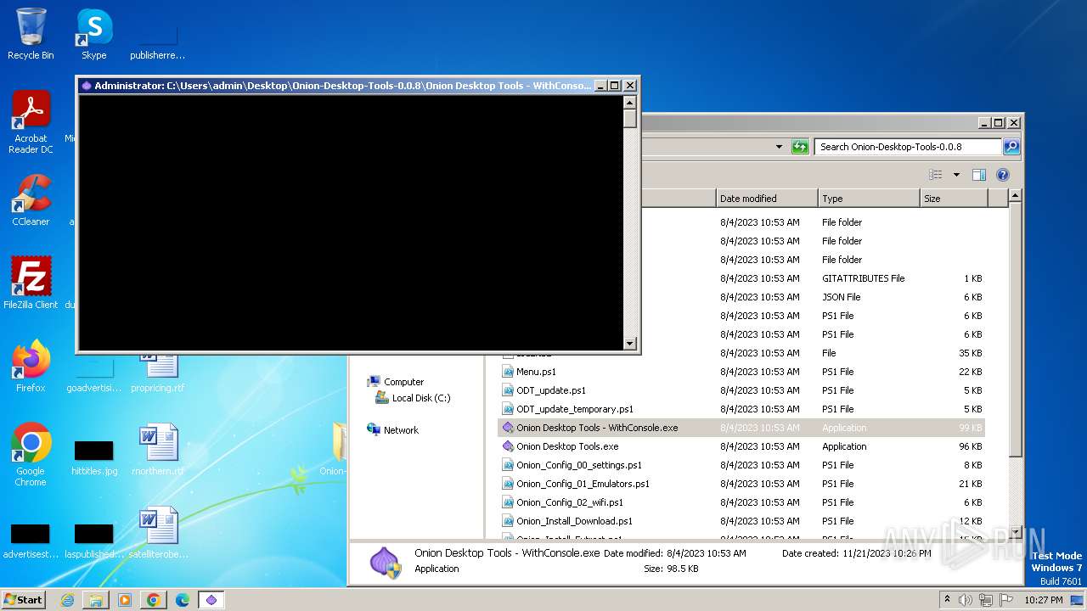The width and height of the screenshot is (1087, 611).
Task: Click the Explorer address bar refresh button
Action: pos(800,147)
